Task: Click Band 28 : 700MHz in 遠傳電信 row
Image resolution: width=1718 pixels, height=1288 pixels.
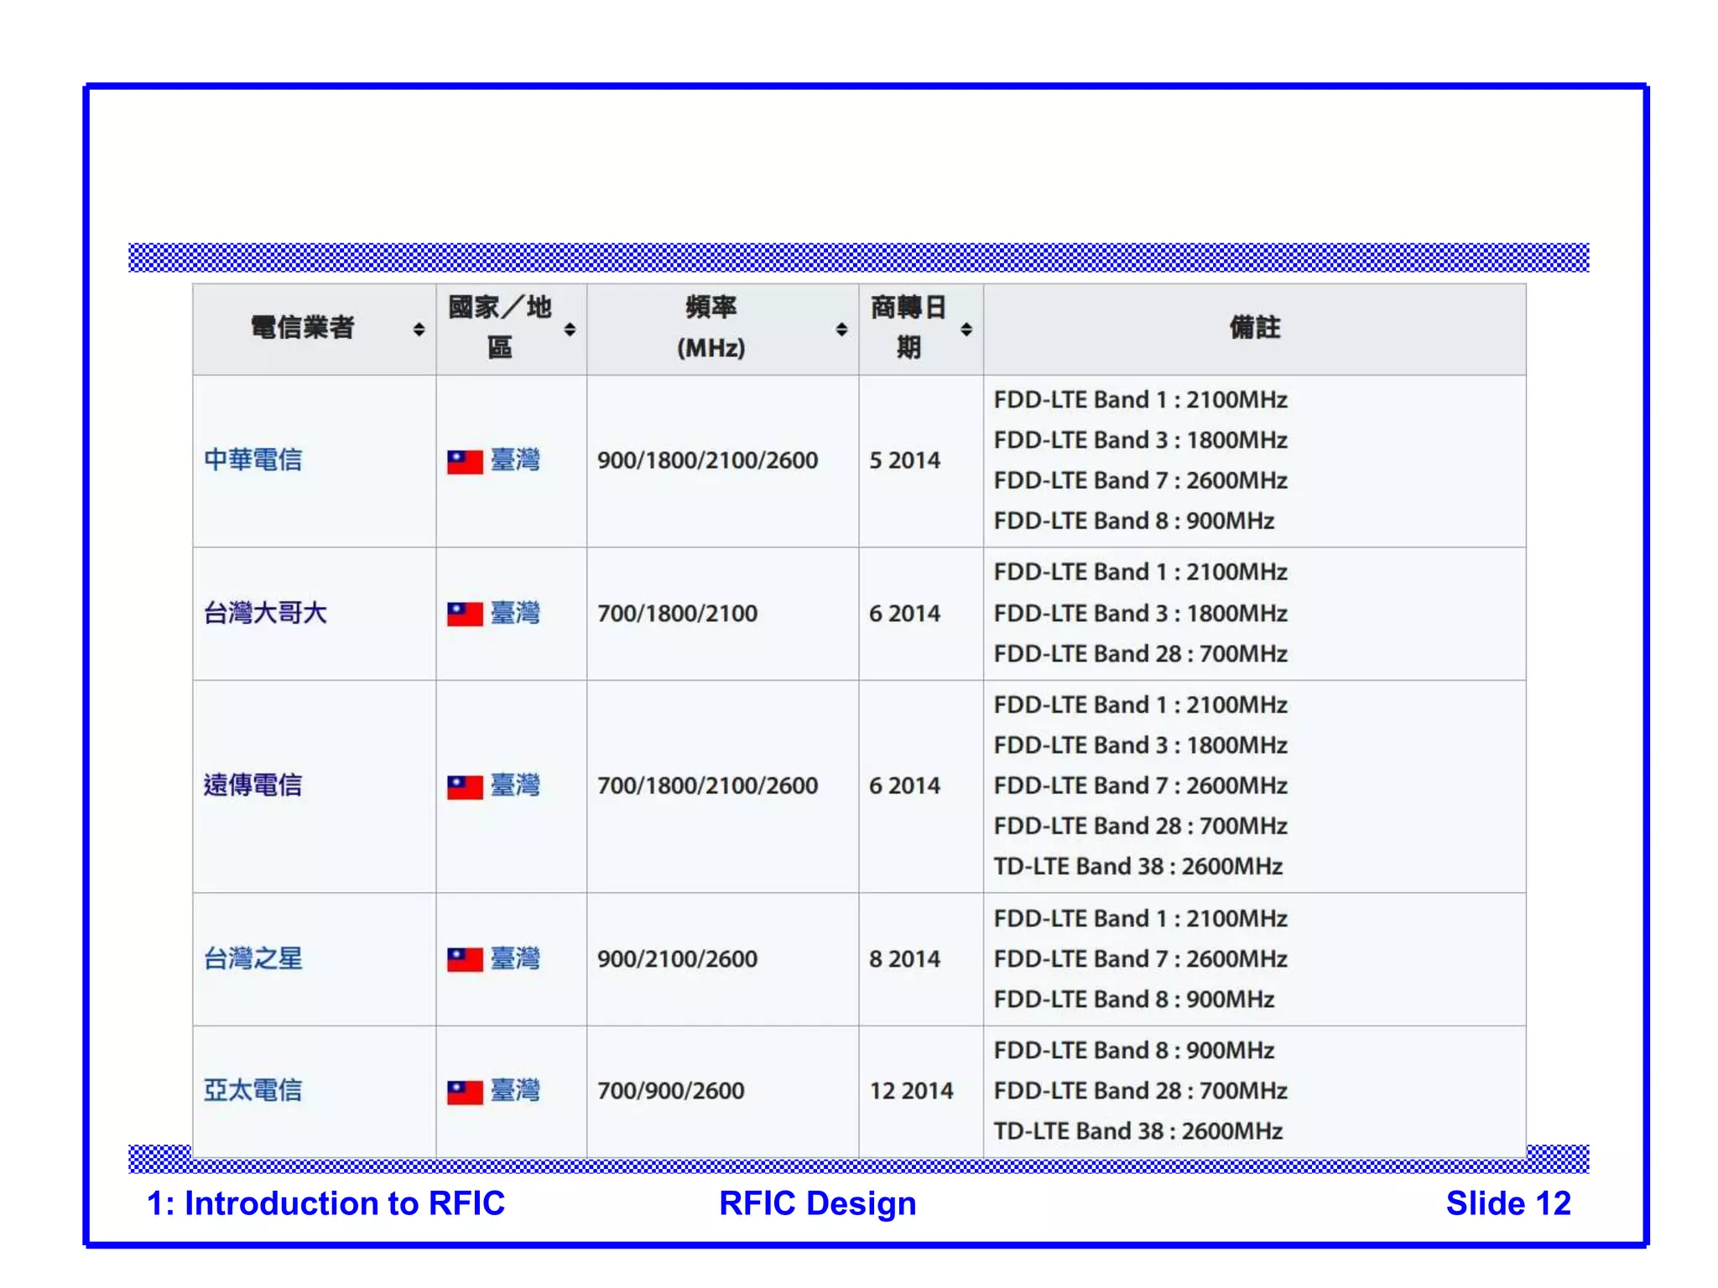Action: point(1140,826)
